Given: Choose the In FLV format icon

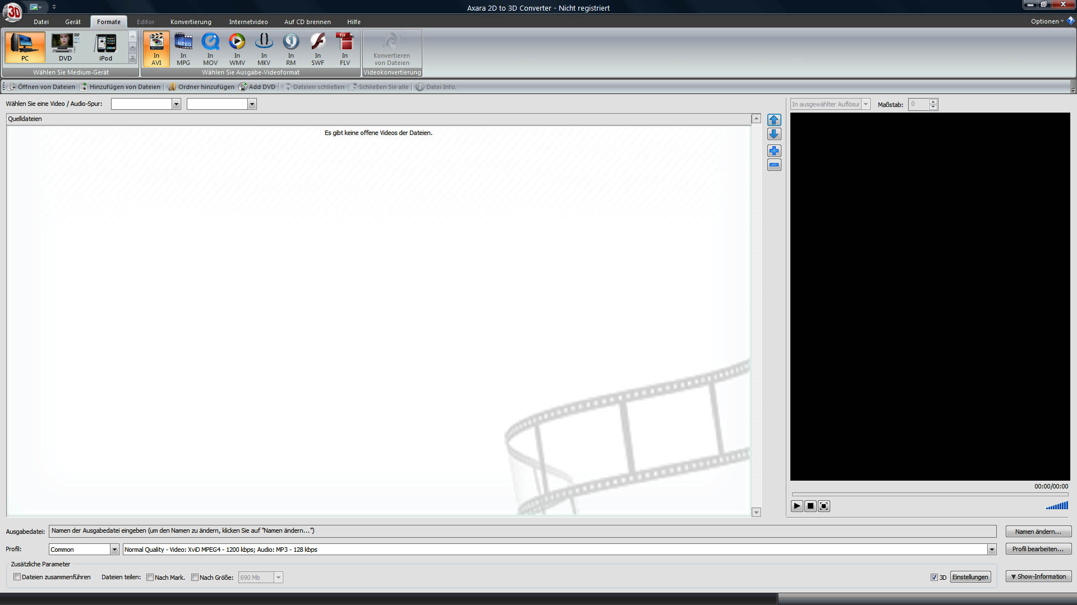Looking at the screenshot, I should [345, 49].
